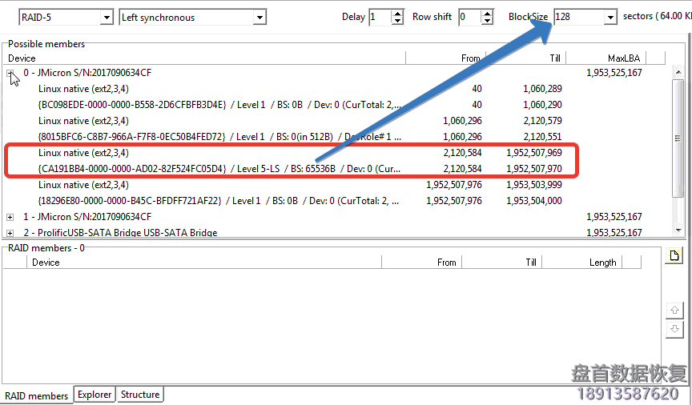Image resolution: width=692 pixels, height=405 pixels.
Task: Click the 2,120,551 Till value
Action: click(x=542, y=137)
